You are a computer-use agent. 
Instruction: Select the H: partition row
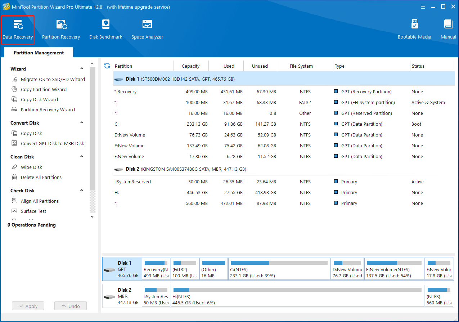pyautogui.click(x=284, y=192)
